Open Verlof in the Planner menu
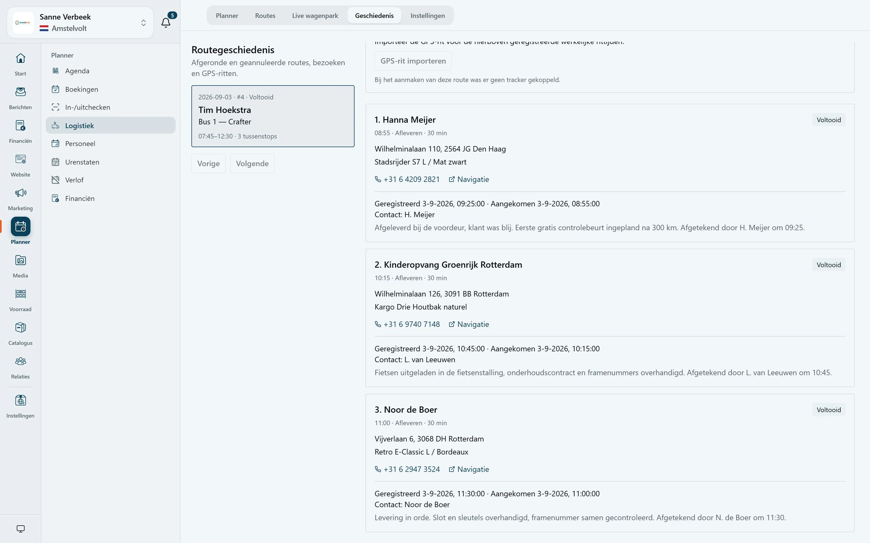This screenshot has width=870, height=543. point(110,180)
